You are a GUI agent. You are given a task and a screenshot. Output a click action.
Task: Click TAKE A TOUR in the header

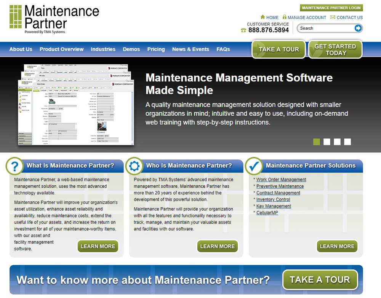click(278, 49)
